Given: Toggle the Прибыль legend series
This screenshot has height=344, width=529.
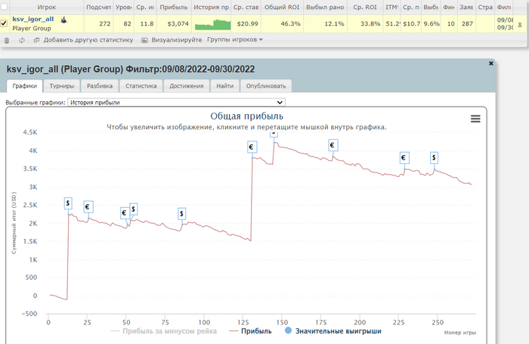Looking at the screenshot, I should click(x=250, y=331).
